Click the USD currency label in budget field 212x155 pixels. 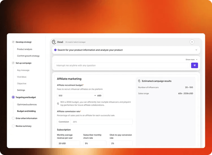pyautogui.click(x=99, y=96)
